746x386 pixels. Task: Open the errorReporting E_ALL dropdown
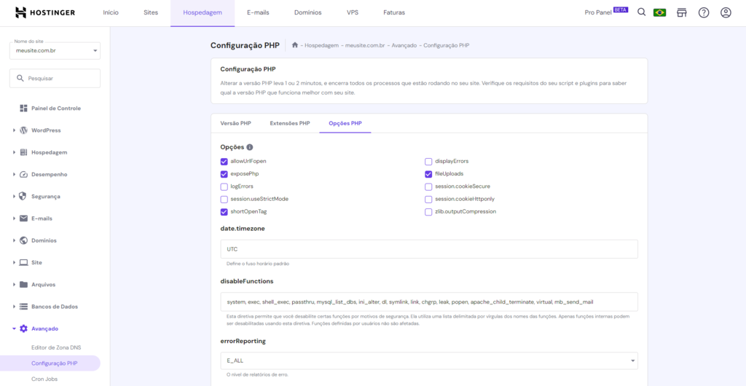click(x=428, y=361)
